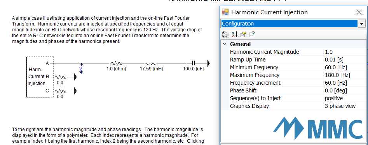The height and width of the screenshot is (145, 368).
Task: Open the property pages icon
Action: tap(243, 34)
